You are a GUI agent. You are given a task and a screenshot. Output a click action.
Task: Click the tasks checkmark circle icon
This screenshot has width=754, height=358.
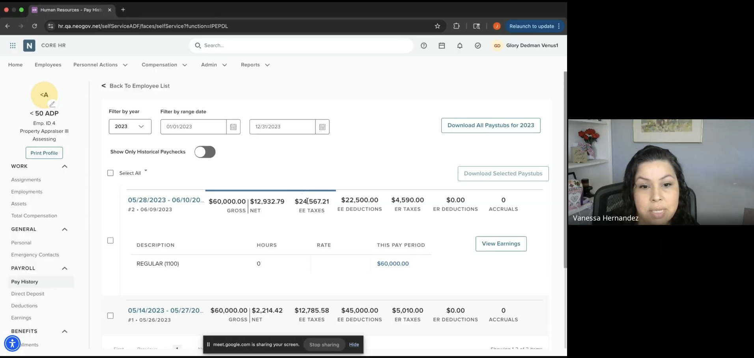click(x=478, y=46)
